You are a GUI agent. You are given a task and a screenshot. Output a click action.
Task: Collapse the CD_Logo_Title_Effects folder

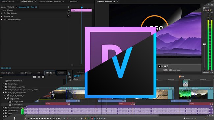pos(3,93)
